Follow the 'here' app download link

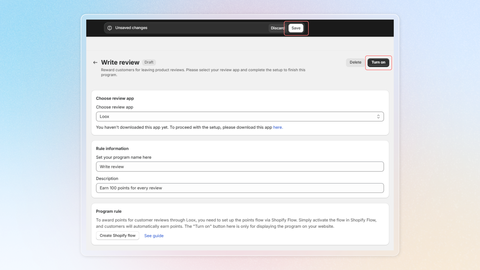coord(277,127)
